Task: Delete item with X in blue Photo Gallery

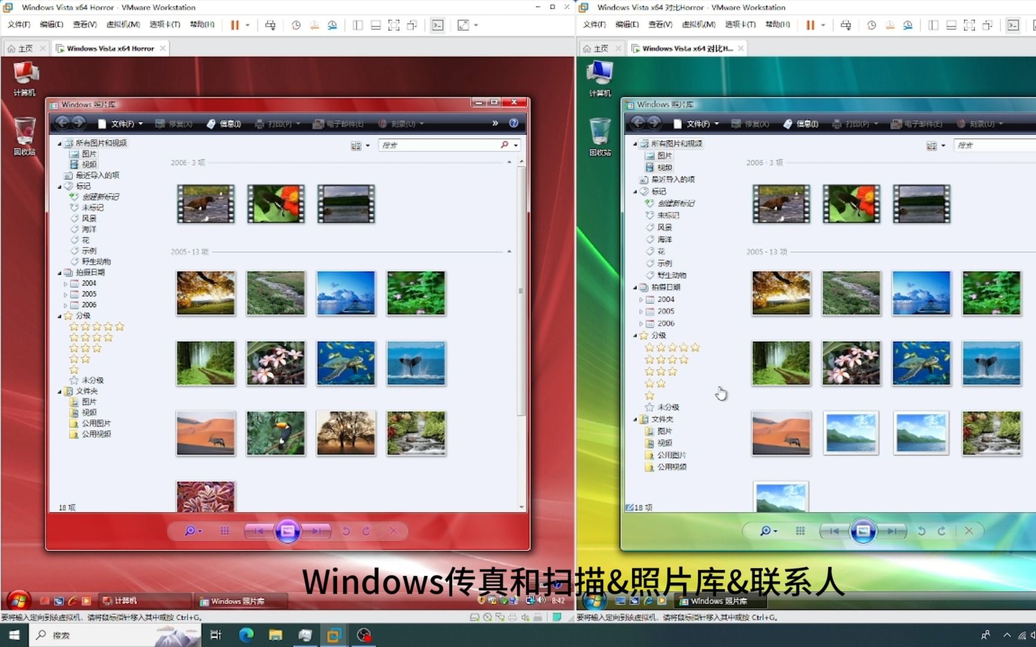Action: click(x=969, y=531)
